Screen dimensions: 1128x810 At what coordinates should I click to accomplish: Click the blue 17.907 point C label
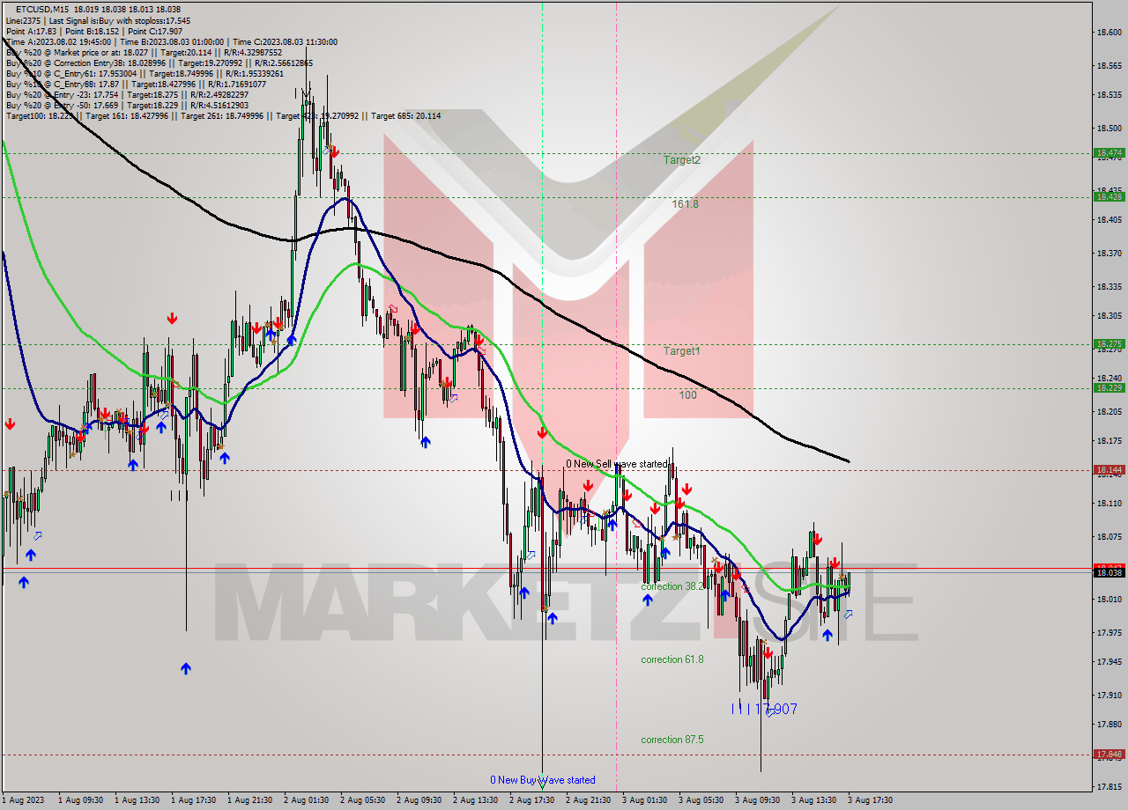[x=775, y=709]
